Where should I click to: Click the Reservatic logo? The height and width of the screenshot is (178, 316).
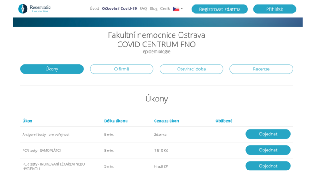click(x=35, y=9)
